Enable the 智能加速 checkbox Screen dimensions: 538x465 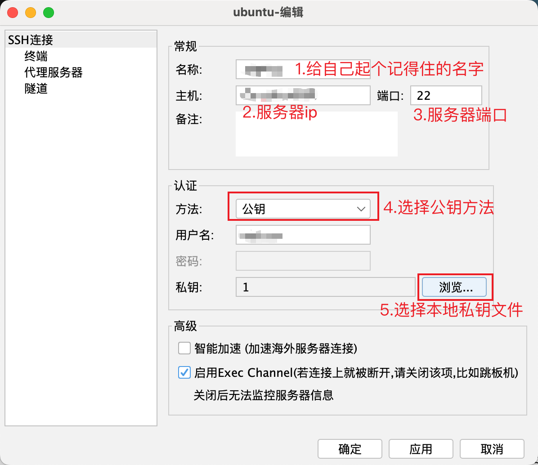[x=184, y=348]
